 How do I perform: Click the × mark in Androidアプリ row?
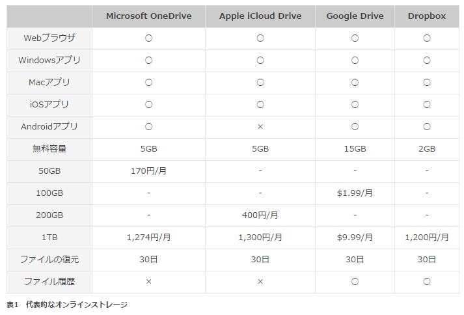click(260, 127)
